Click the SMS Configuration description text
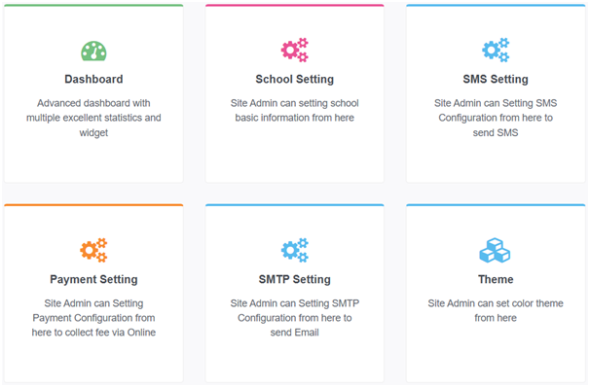This screenshot has height=387, width=590. tap(496, 118)
